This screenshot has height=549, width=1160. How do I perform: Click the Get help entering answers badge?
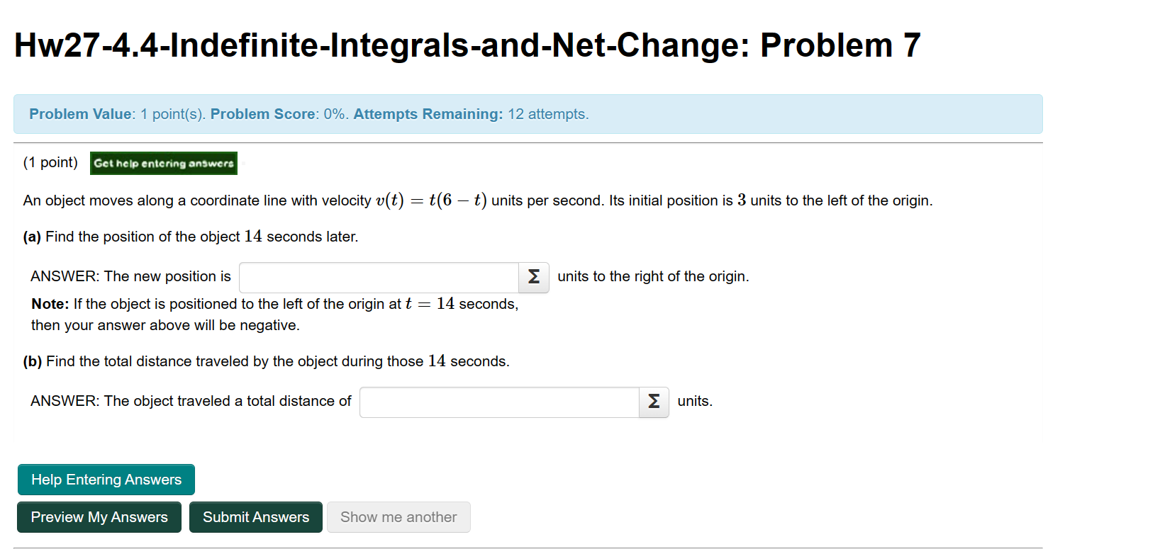coord(164,163)
